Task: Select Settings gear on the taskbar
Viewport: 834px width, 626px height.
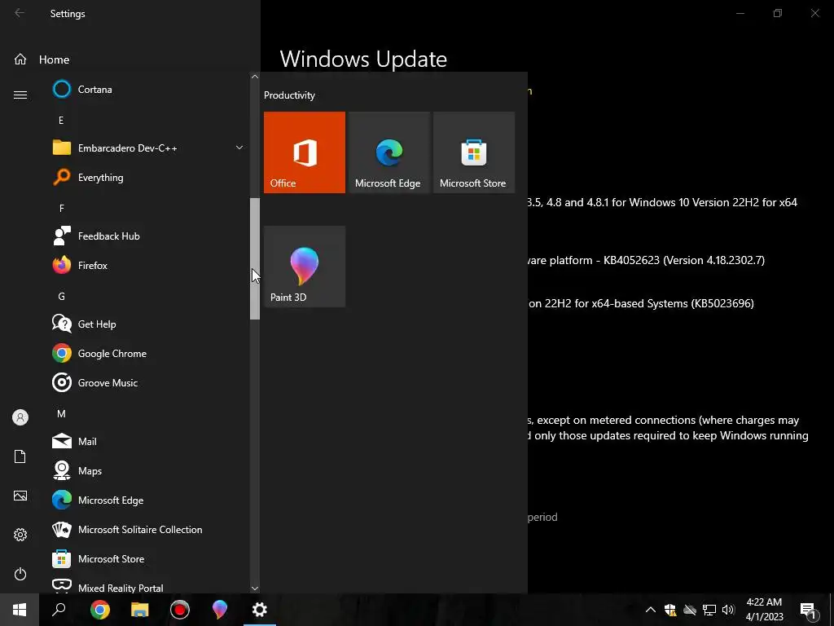Action: pyautogui.click(x=260, y=610)
